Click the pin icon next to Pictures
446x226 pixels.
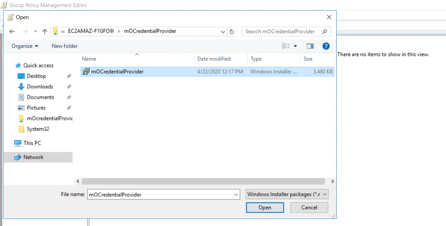69,108
